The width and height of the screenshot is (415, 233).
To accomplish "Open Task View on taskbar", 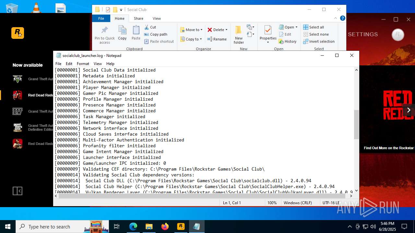I will 117,227.
